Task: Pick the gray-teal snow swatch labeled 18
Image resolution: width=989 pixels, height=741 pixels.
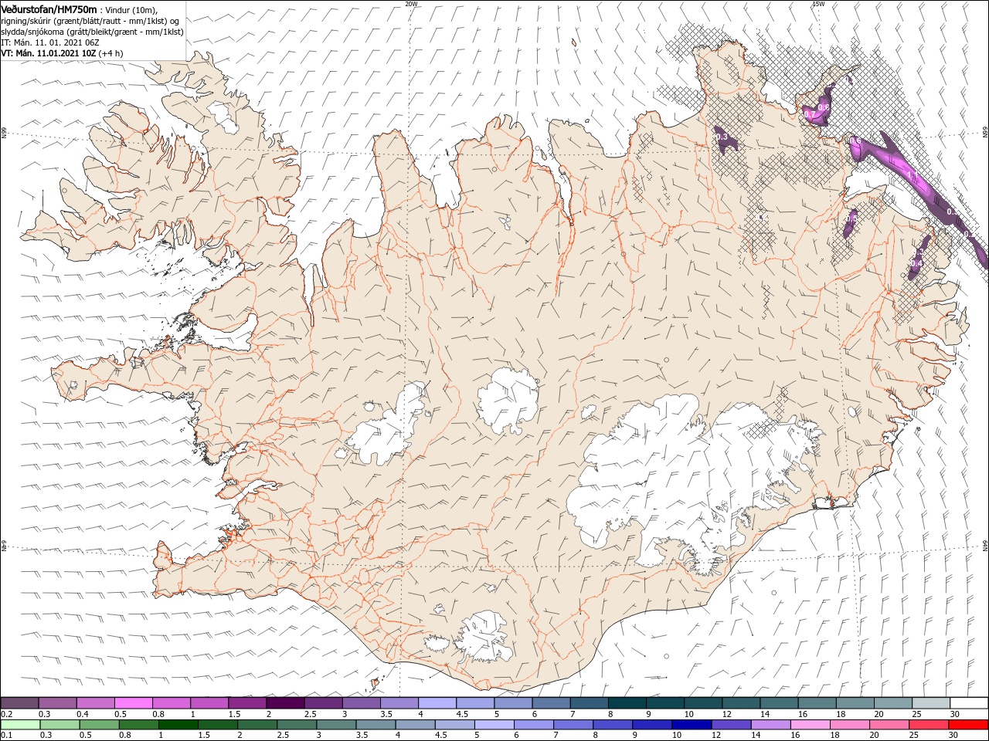Action: pyautogui.click(x=855, y=702)
